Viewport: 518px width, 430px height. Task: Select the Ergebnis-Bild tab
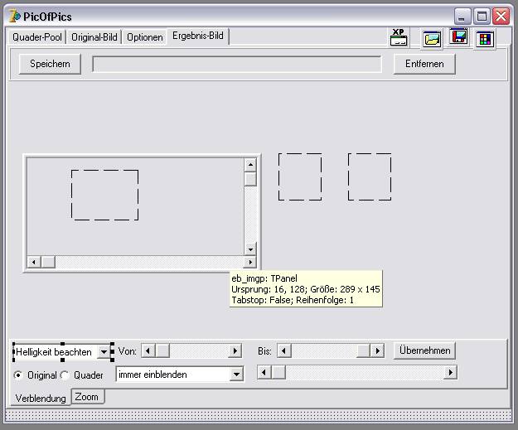tap(198, 36)
